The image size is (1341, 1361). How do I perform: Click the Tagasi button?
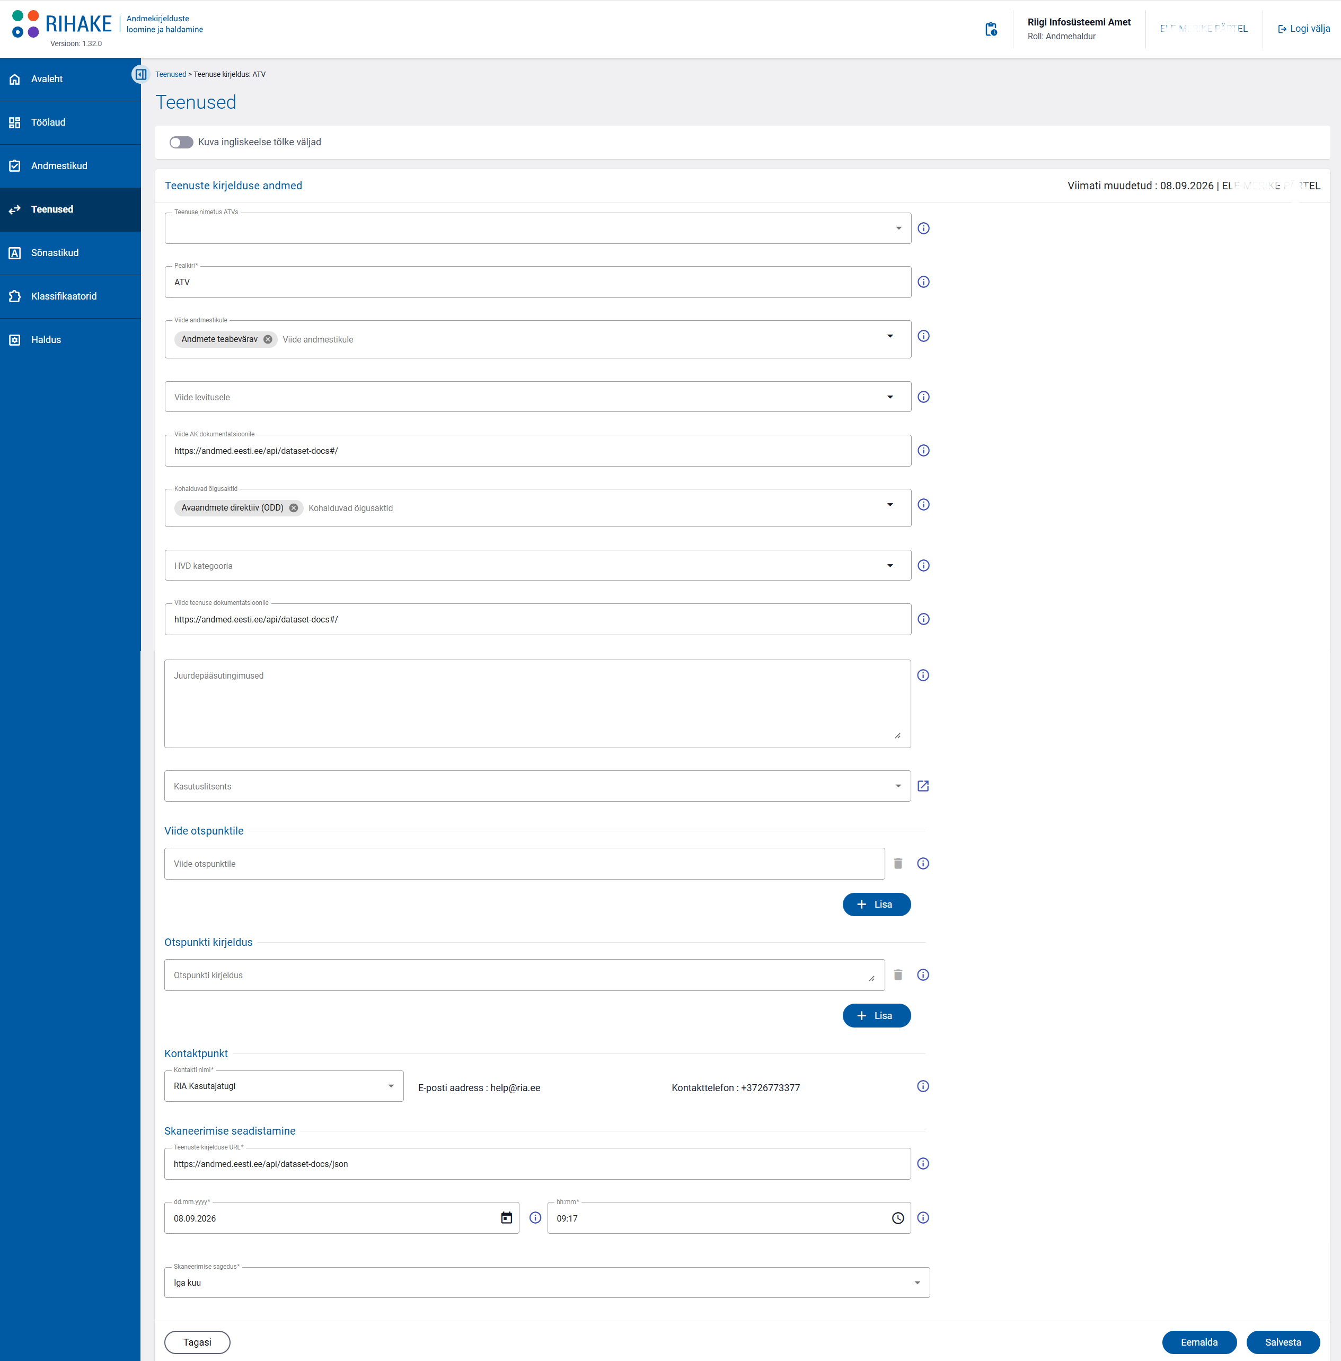(197, 1341)
